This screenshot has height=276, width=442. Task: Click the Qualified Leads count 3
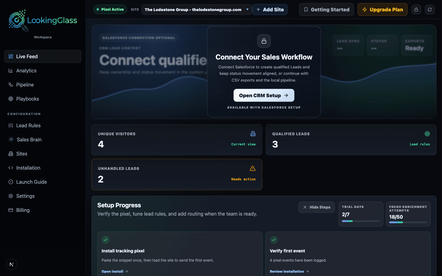coord(275,144)
